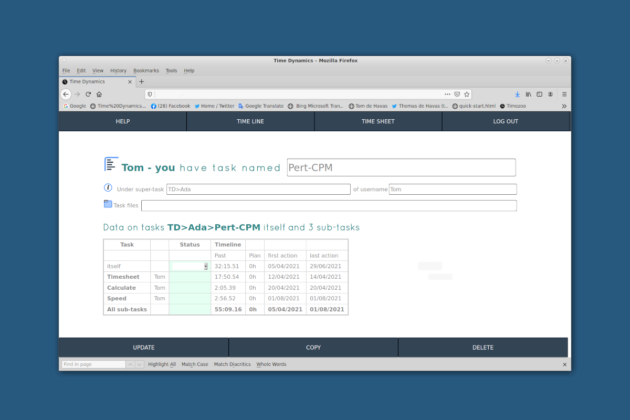Click the task name field Pert-CPM
Image resolution: width=630 pixels, height=420 pixels.
(x=402, y=167)
